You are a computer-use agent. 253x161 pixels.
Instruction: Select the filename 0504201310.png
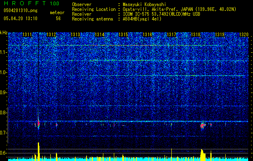tap(21, 11)
